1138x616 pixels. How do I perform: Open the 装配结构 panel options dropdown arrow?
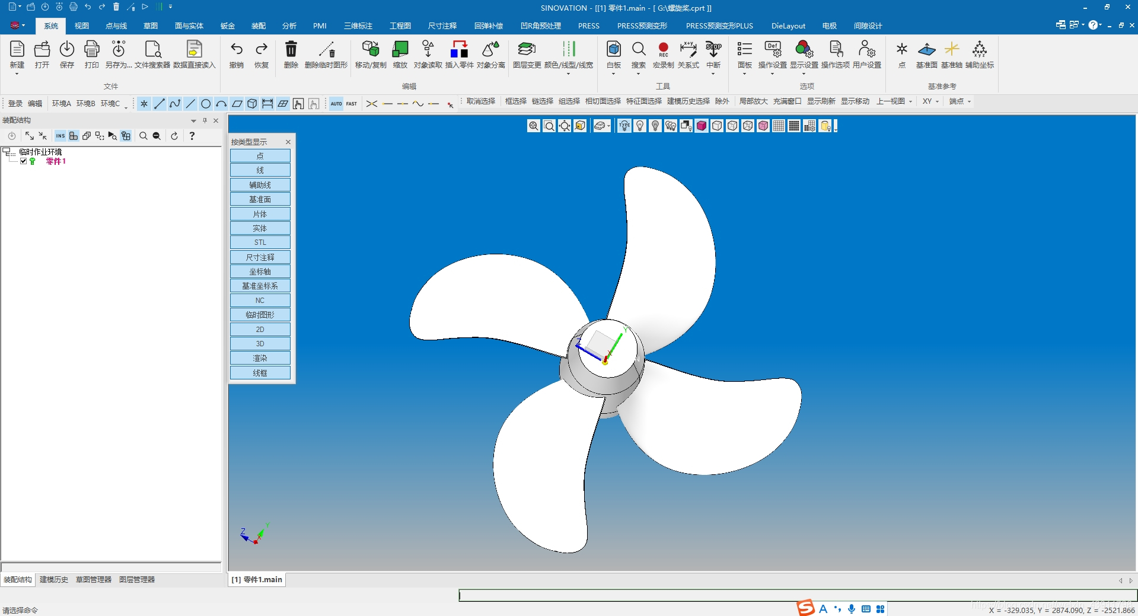click(x=193, y=120)
